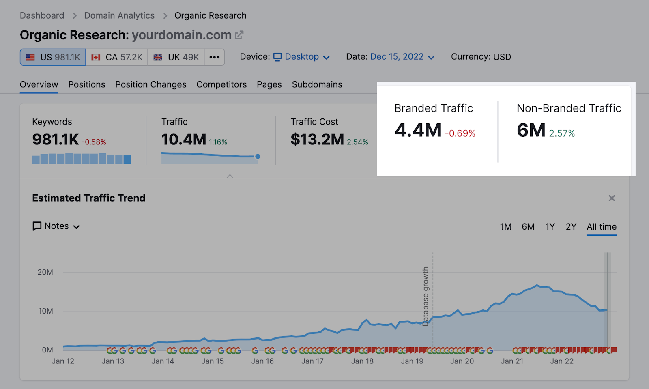Click the Organic Research breadcrumb

click(x=211, y=15)
